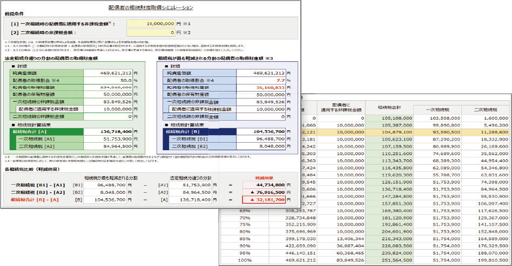Click the ▲ 76,916,500 reduction-effect cell

(264, 192)
